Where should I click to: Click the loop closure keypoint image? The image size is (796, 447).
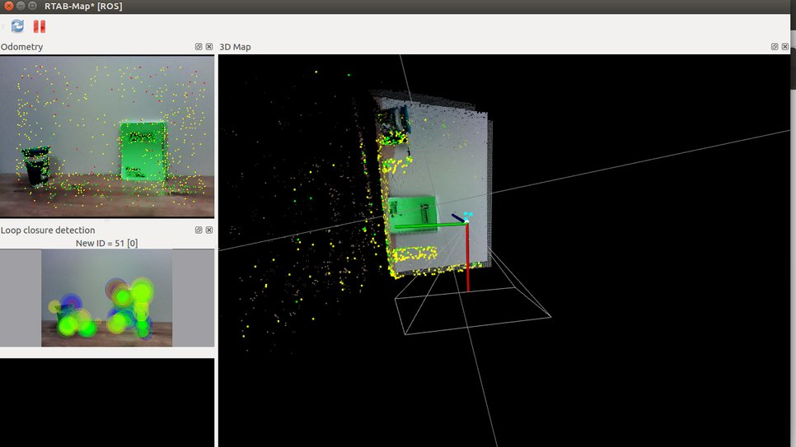(x=106, y=298)
